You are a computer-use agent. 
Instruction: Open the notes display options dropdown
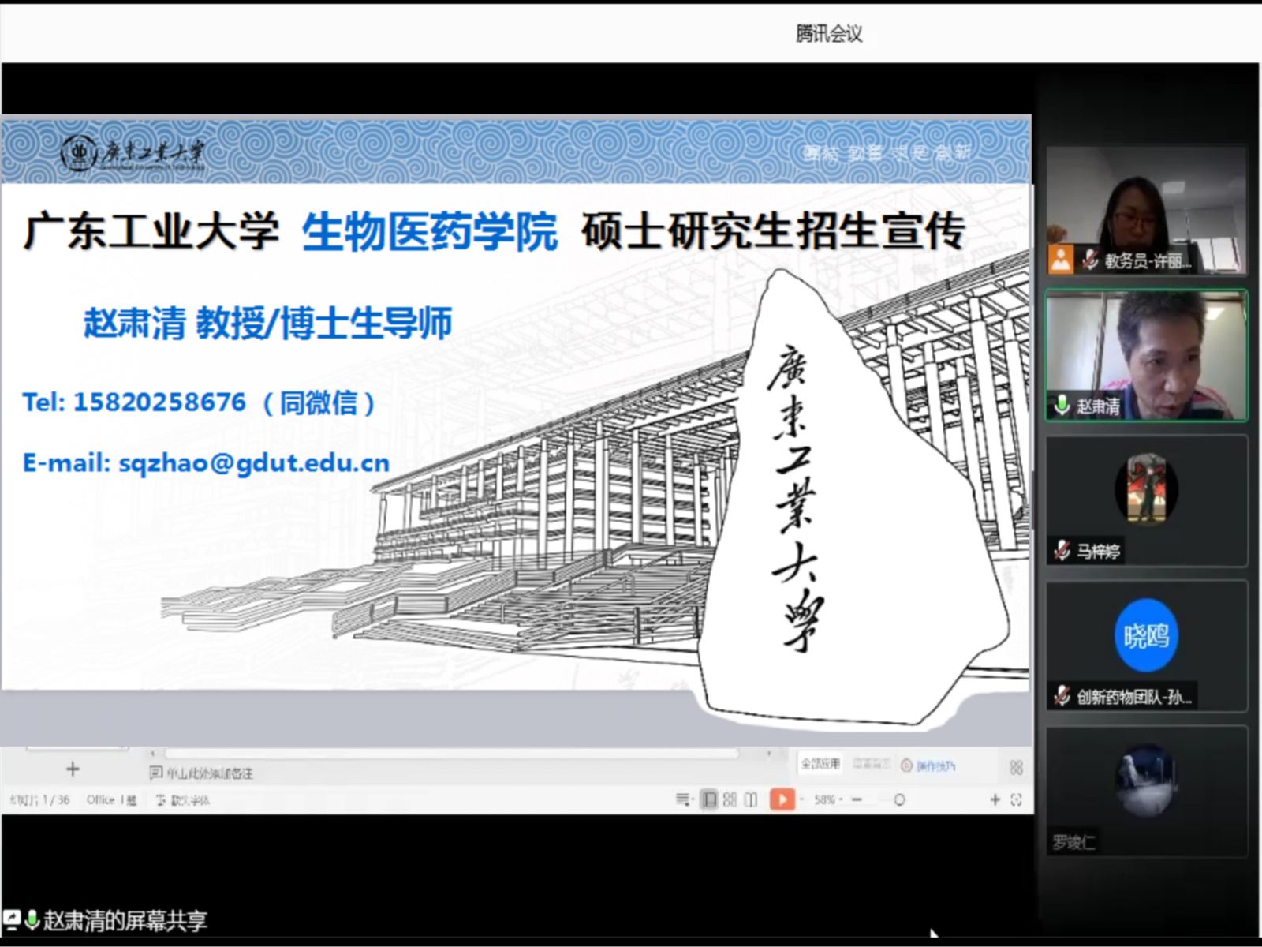683,799
